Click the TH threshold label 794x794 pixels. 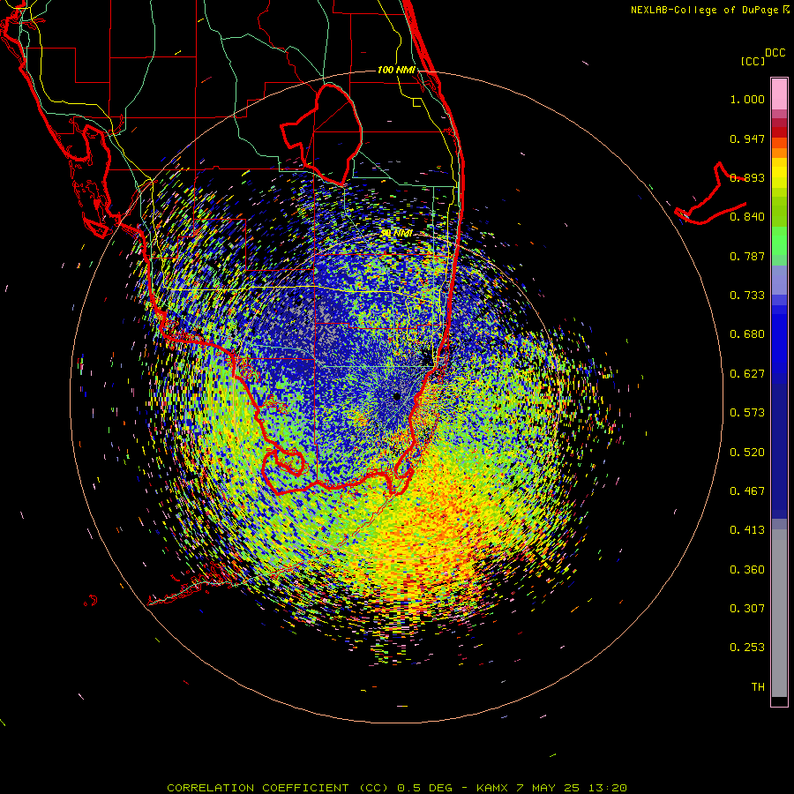point(758,687)
